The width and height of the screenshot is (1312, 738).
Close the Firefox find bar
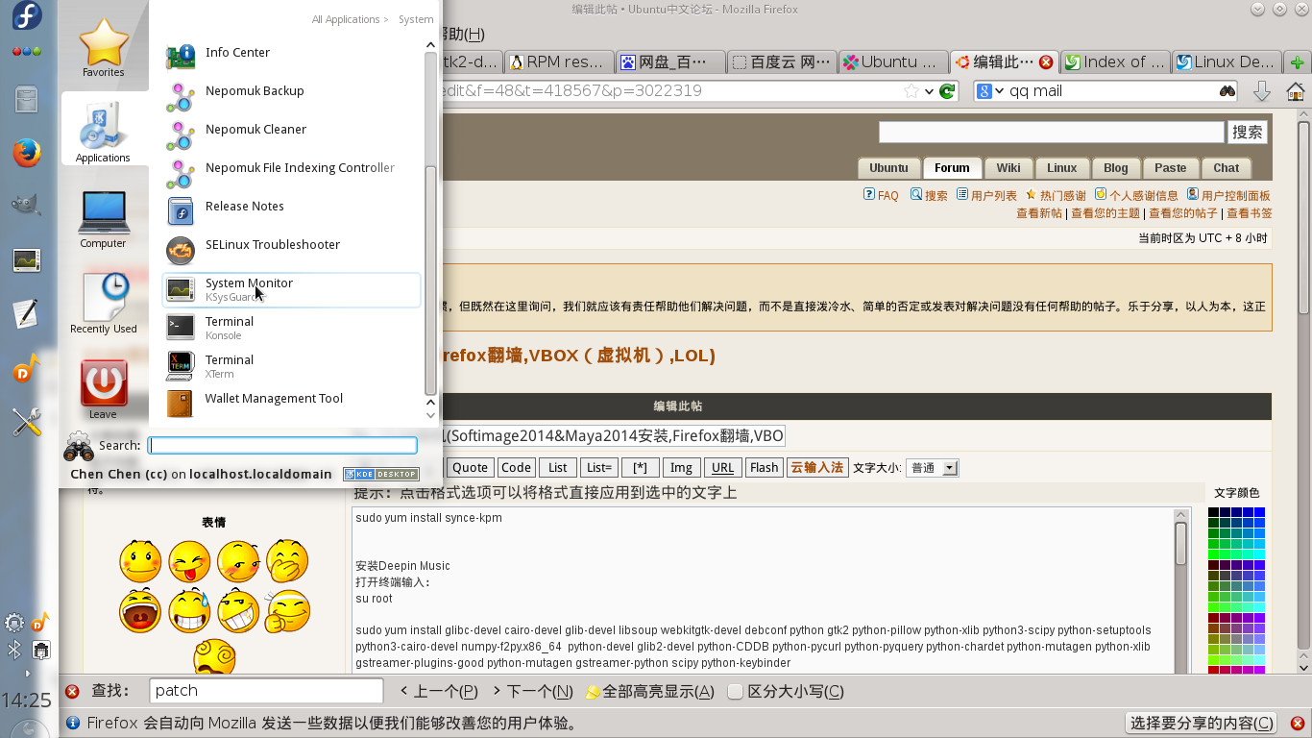click(x=72, y=691)
